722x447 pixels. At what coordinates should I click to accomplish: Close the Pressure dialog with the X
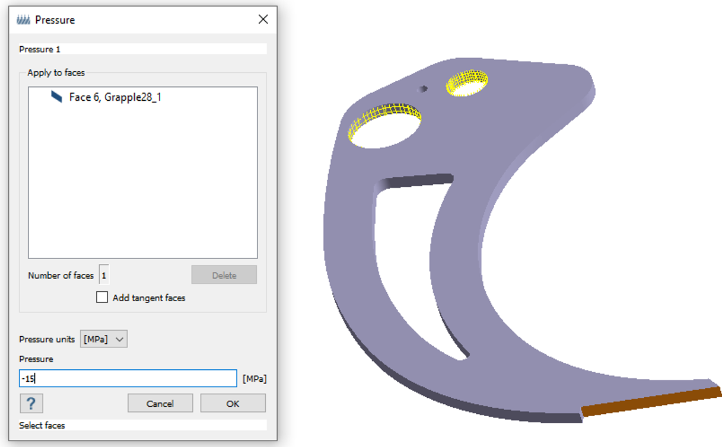263,20
